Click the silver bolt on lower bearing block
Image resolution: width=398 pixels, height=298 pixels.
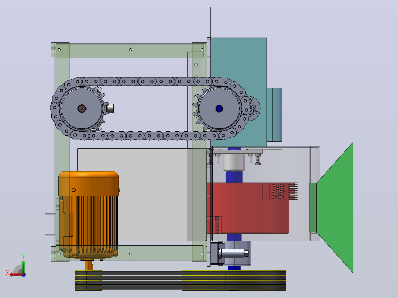click(x=233, y=253)
